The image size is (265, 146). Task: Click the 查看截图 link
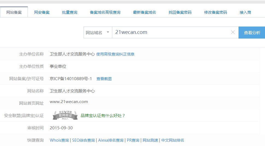(104, 79)
